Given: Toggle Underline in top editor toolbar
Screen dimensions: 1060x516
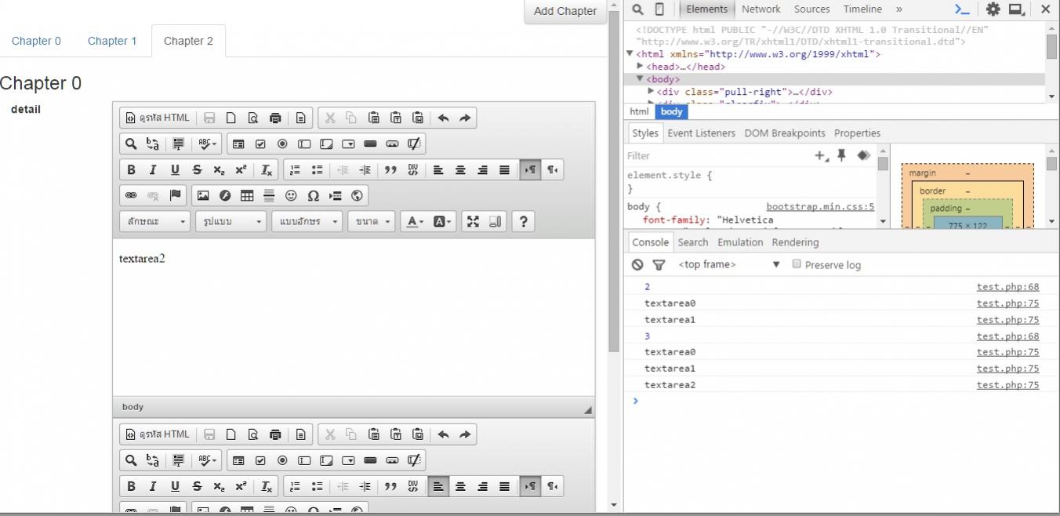Looking at the screenshot, I should [175, 169].
